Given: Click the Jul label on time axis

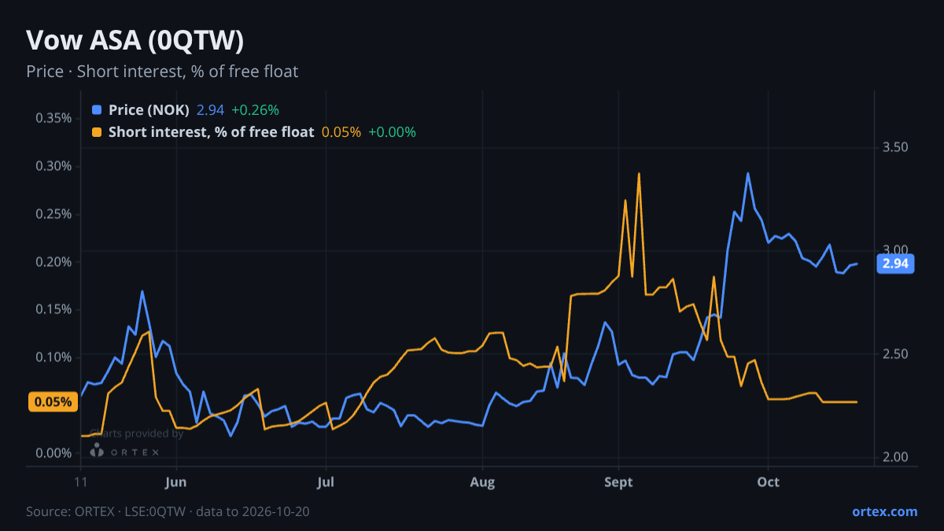Looking at the screenshot, I should tap(326, 481).
